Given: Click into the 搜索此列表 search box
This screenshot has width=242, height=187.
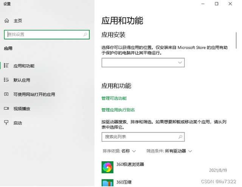Looking at the screenshot, I should click(143, 137).
